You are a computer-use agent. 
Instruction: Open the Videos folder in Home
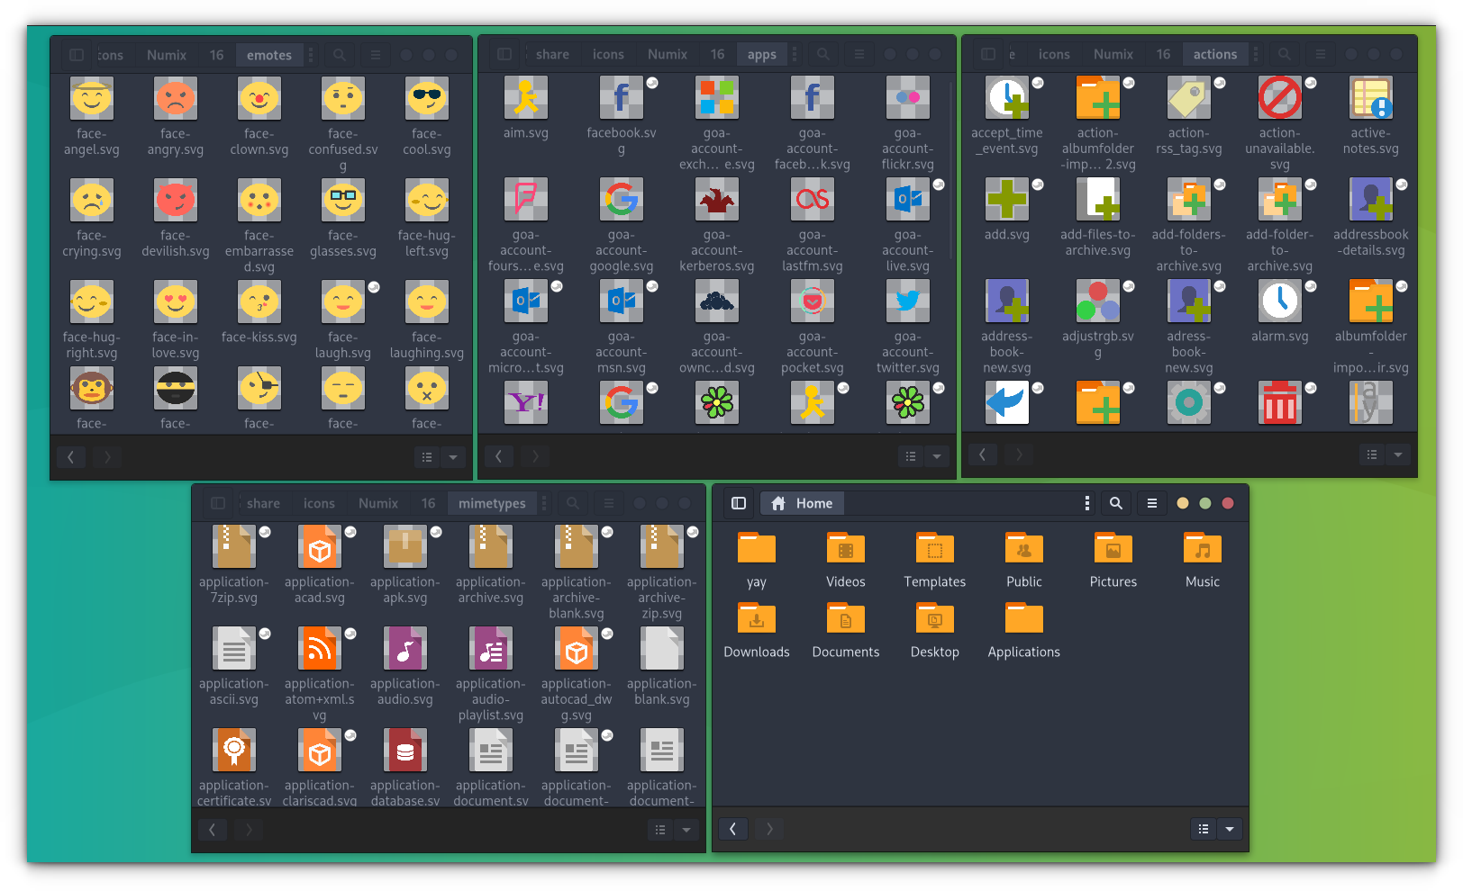[x=846, y=547]
